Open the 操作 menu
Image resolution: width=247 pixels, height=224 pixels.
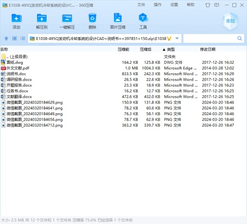pos(158,5)
